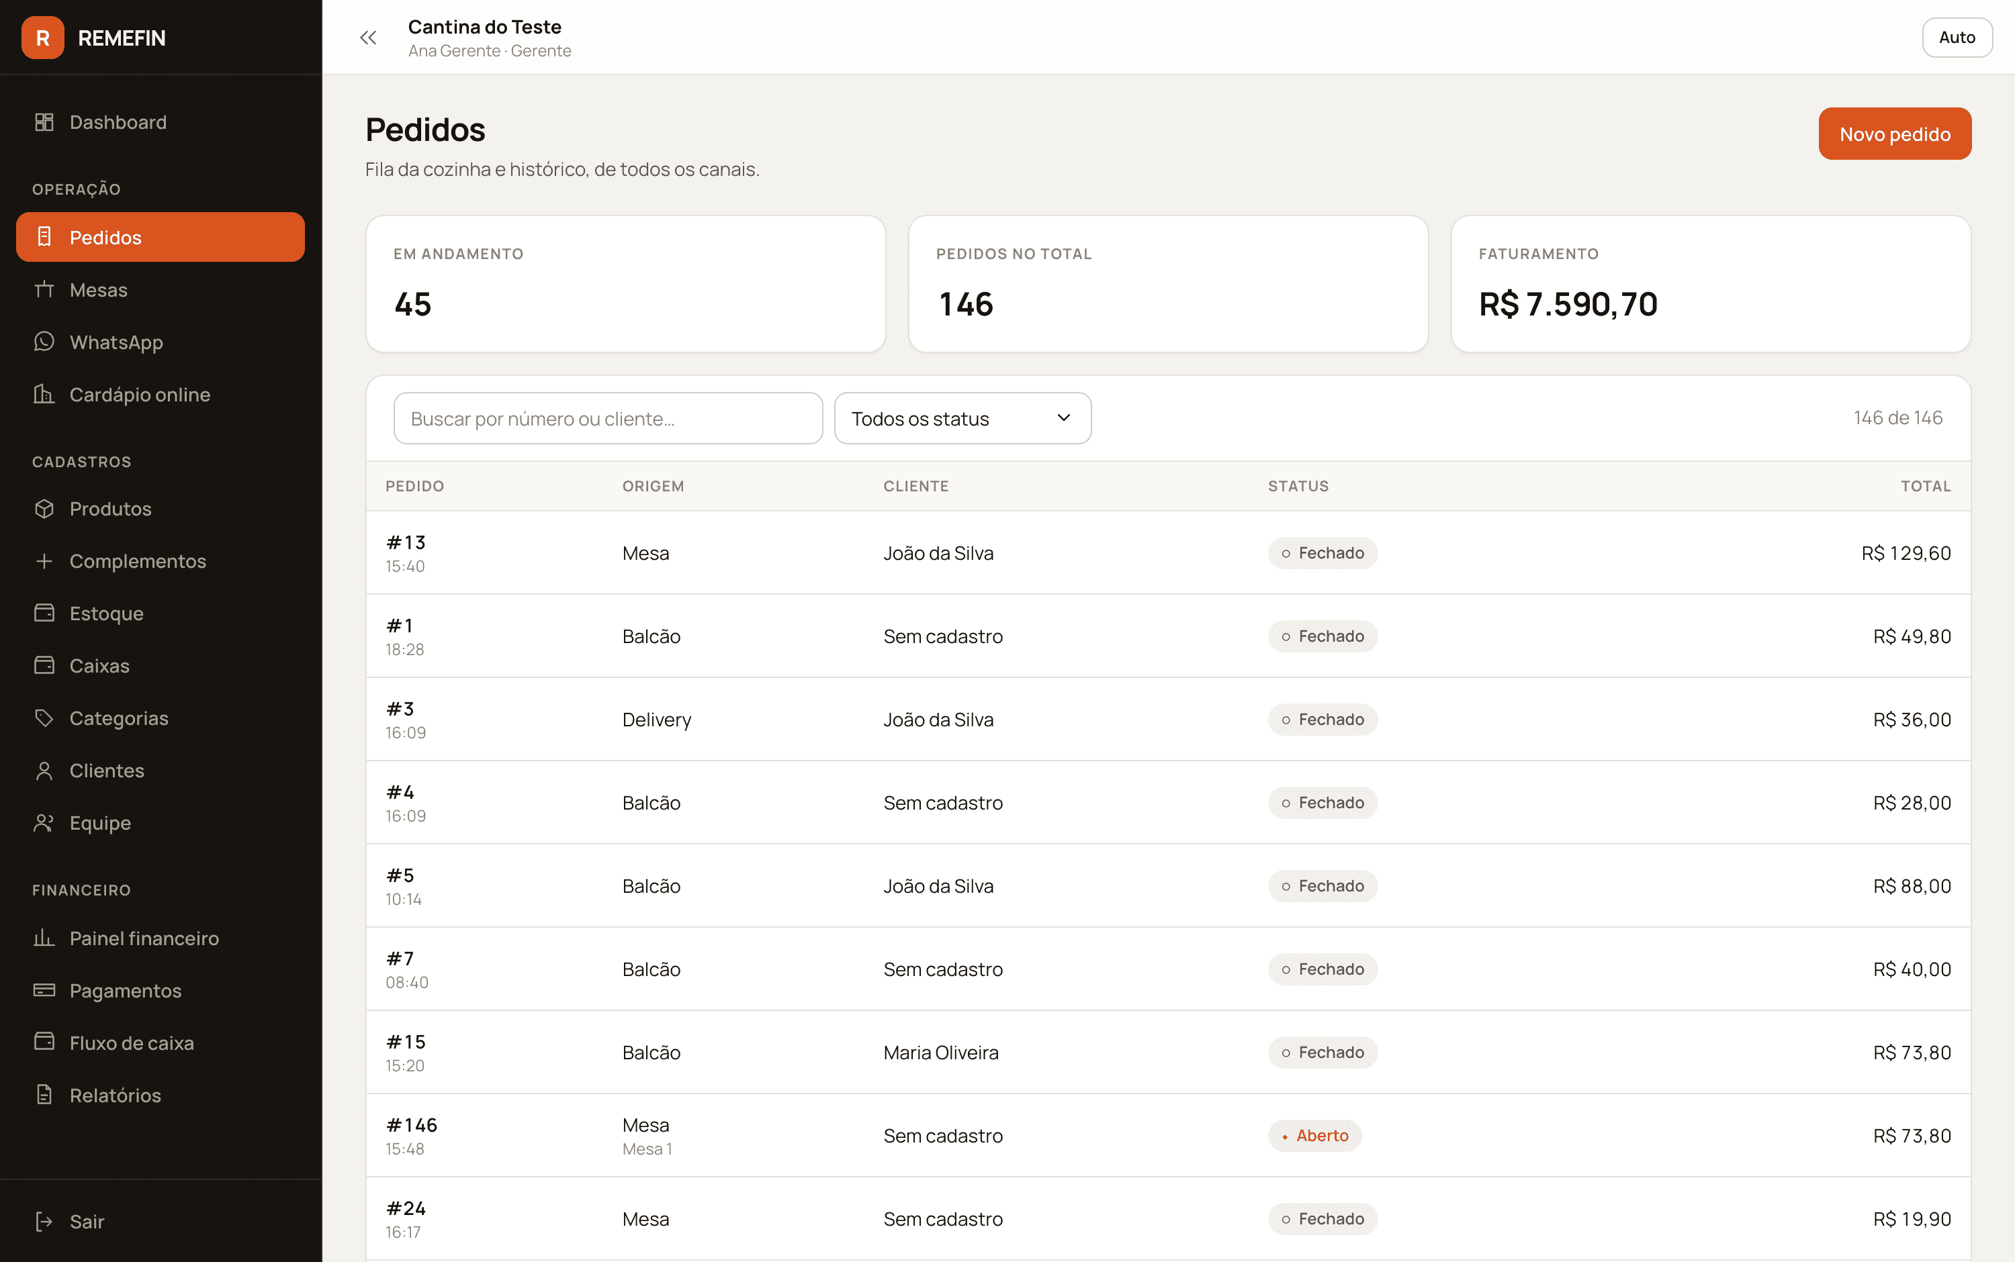This screenshot has width=2015, height=1262.
Task: Select order #4 number
Action: click(400, 791)
